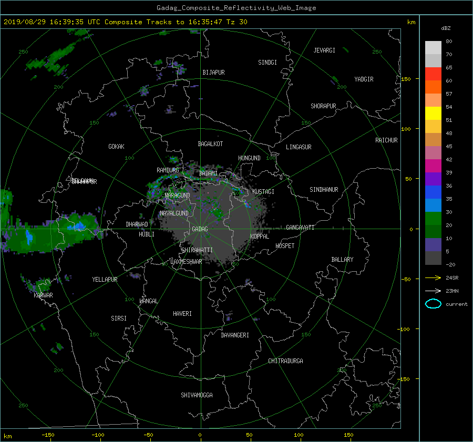This screenshot has width=473, height=442.
Task: Click the YELLAPUR city label
Action: [105, 280]
